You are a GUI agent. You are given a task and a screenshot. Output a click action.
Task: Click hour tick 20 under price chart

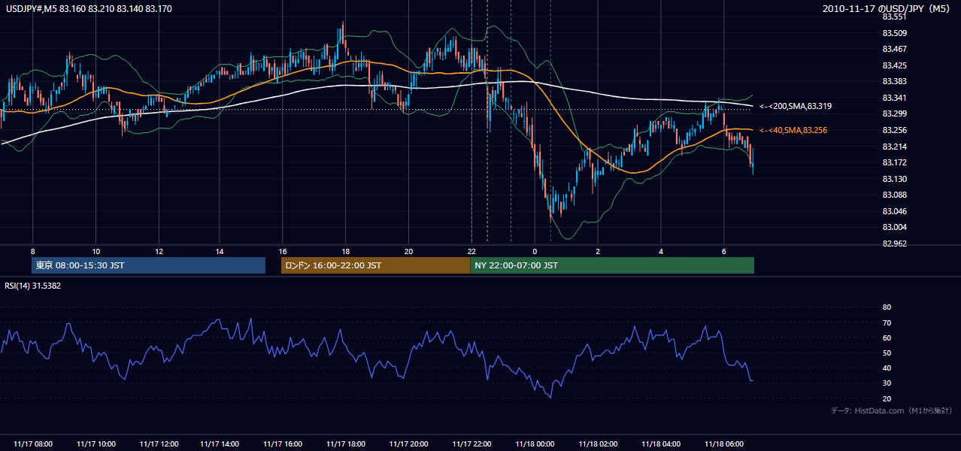[x=408, y=250]
